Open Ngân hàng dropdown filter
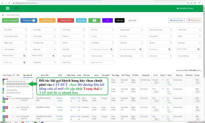This screenshot has height=123, width=205. click(15, 43)
